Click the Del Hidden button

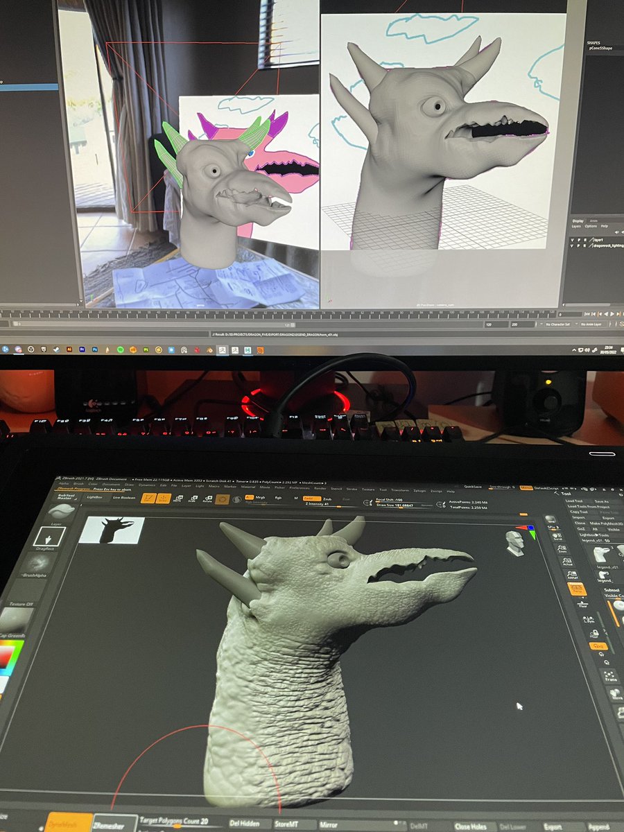pyautogui.click(x=245, y=823)
